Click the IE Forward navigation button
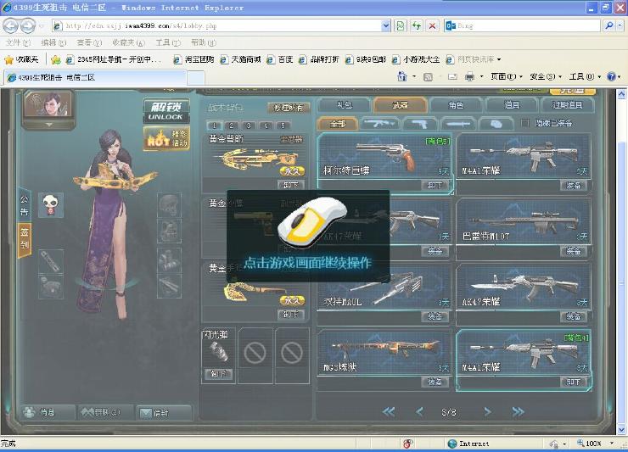This screenshot has width=628, height=452. (27, 25)
